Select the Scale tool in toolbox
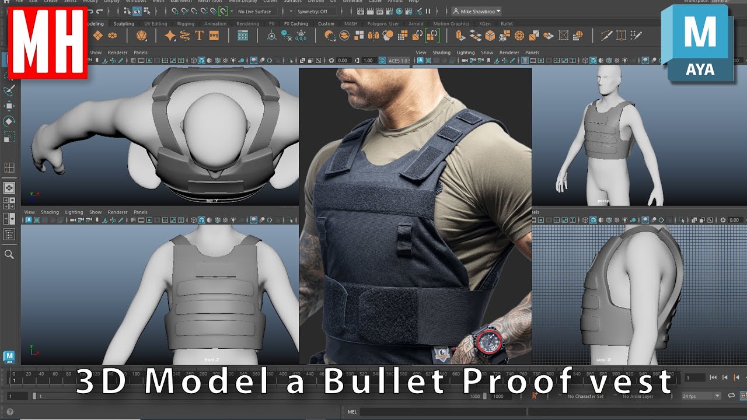 (x=9, y=137)
